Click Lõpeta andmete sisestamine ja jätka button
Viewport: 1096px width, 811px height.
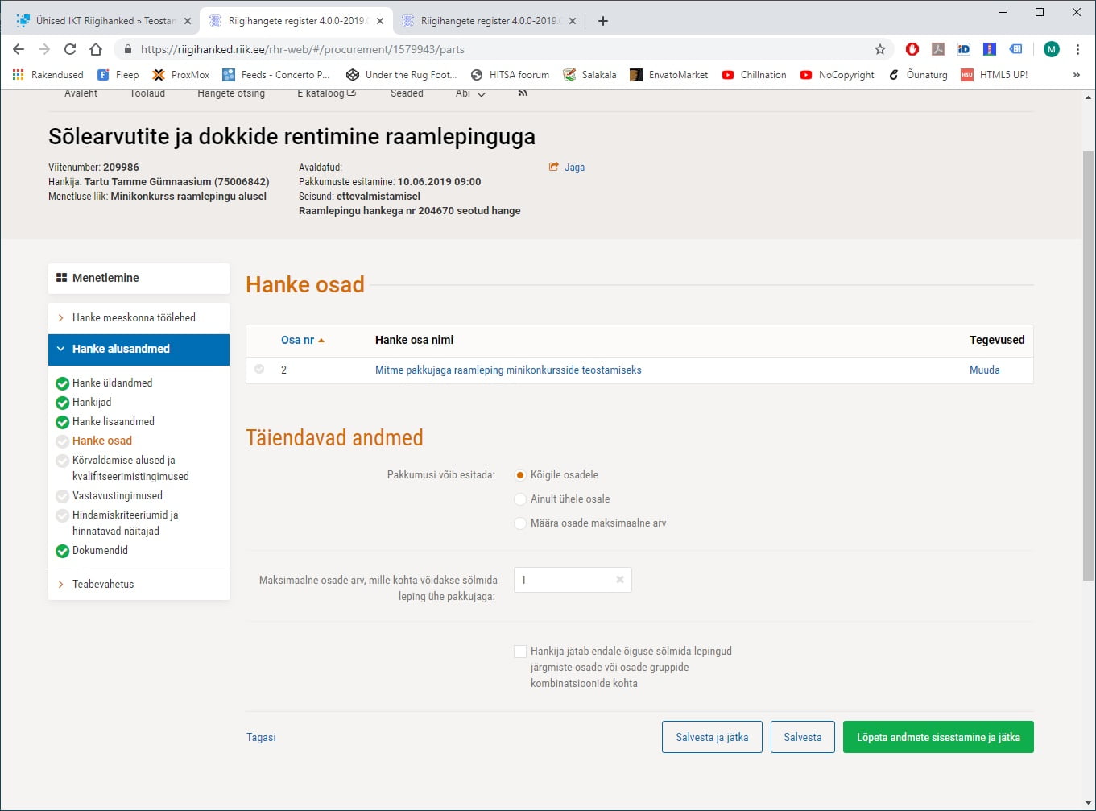pyautogui.click(x=938, y=737)
